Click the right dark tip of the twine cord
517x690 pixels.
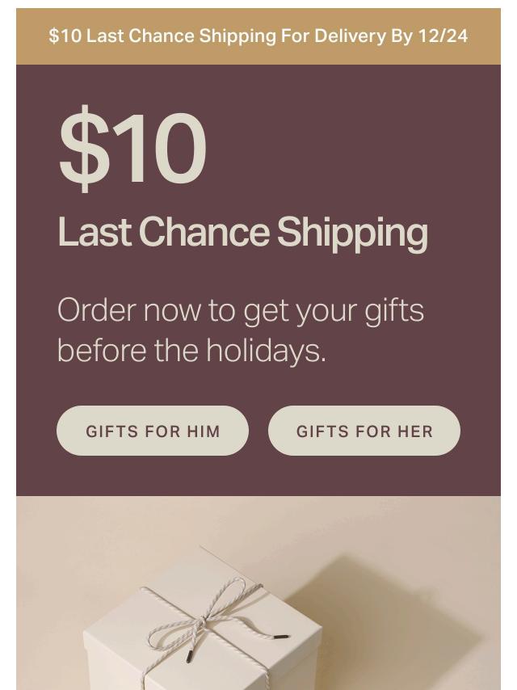pyautogui.click(x=281, y=637)
